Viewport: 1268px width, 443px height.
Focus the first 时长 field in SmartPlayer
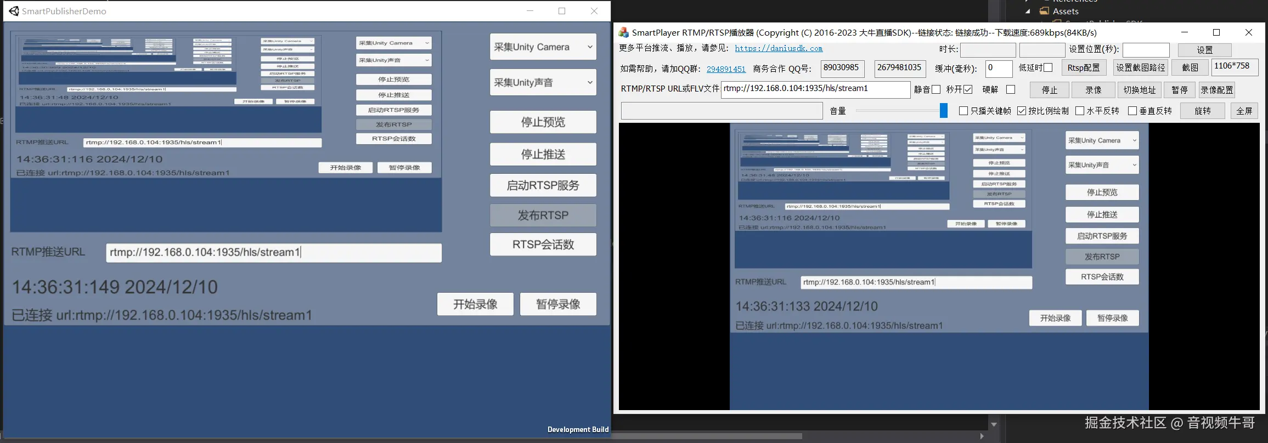pos(988,50)
